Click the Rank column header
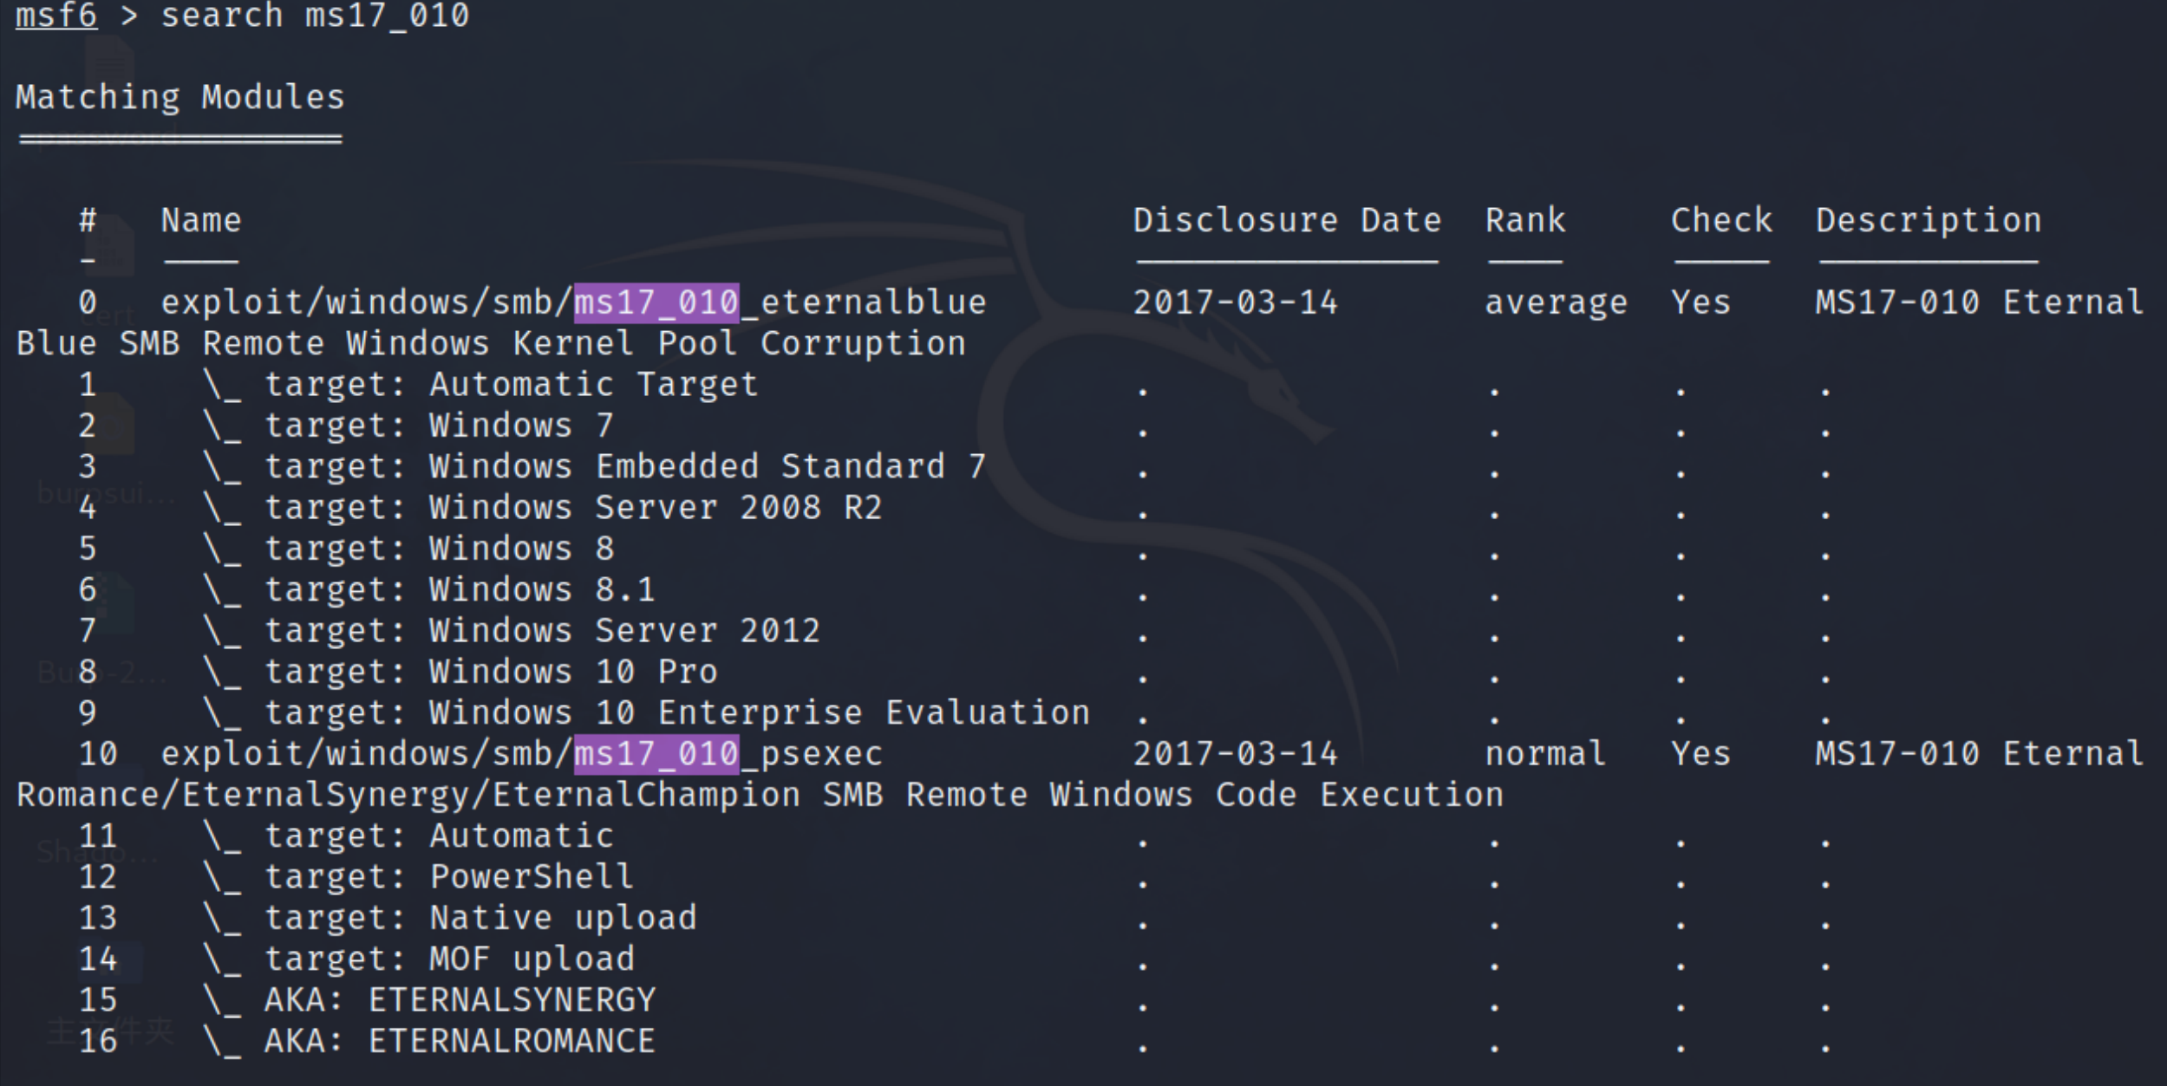Screen dimensions: 2167x1086 [1525, 220]
